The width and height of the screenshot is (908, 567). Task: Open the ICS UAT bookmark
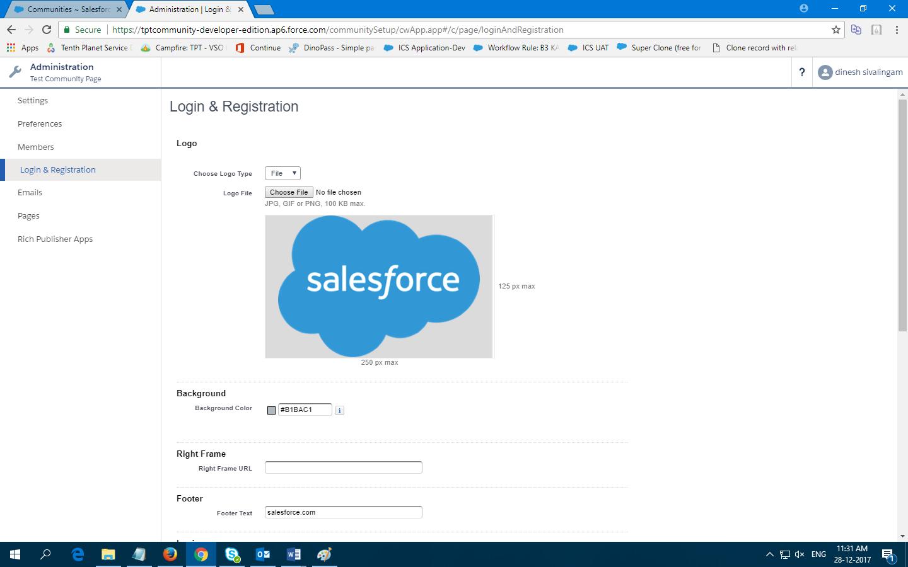point(588,48)
